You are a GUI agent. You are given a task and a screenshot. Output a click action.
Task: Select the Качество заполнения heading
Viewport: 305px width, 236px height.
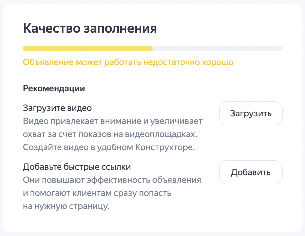pos(90,28)
